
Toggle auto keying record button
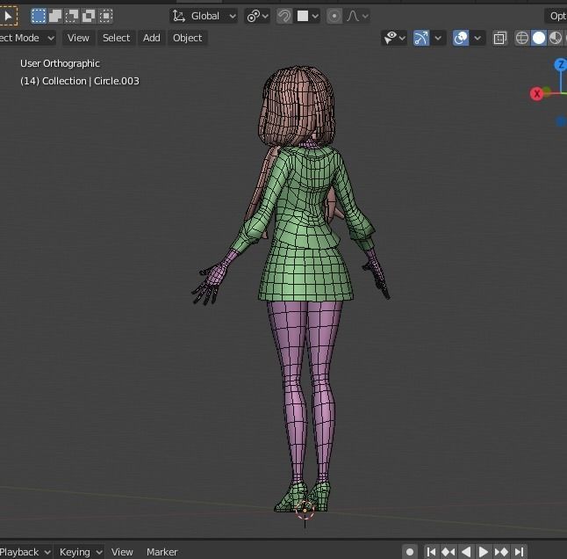coord(410,552)
